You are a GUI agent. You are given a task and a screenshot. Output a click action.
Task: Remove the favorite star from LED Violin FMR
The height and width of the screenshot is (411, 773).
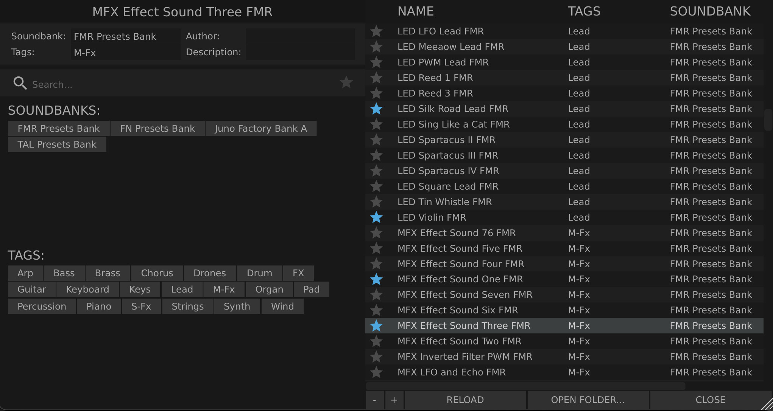[376, 218]
